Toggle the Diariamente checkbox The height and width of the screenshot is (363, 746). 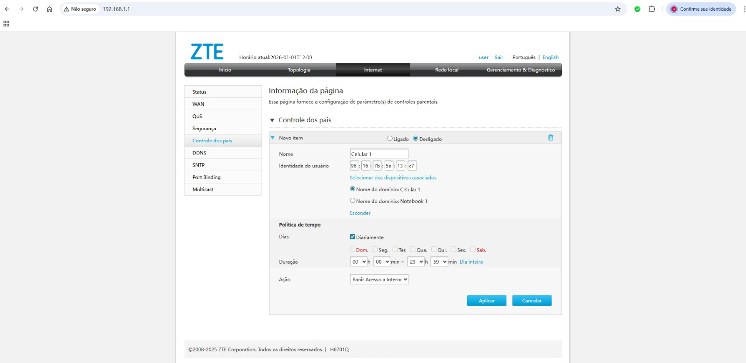click(x=352, y=237)
